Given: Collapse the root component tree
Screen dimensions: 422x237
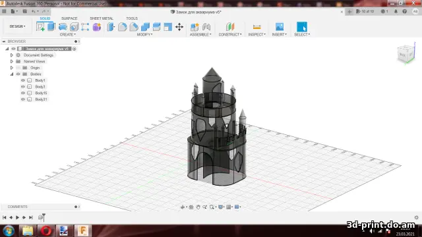Looking at the screenshot, I should coord(7,49).
